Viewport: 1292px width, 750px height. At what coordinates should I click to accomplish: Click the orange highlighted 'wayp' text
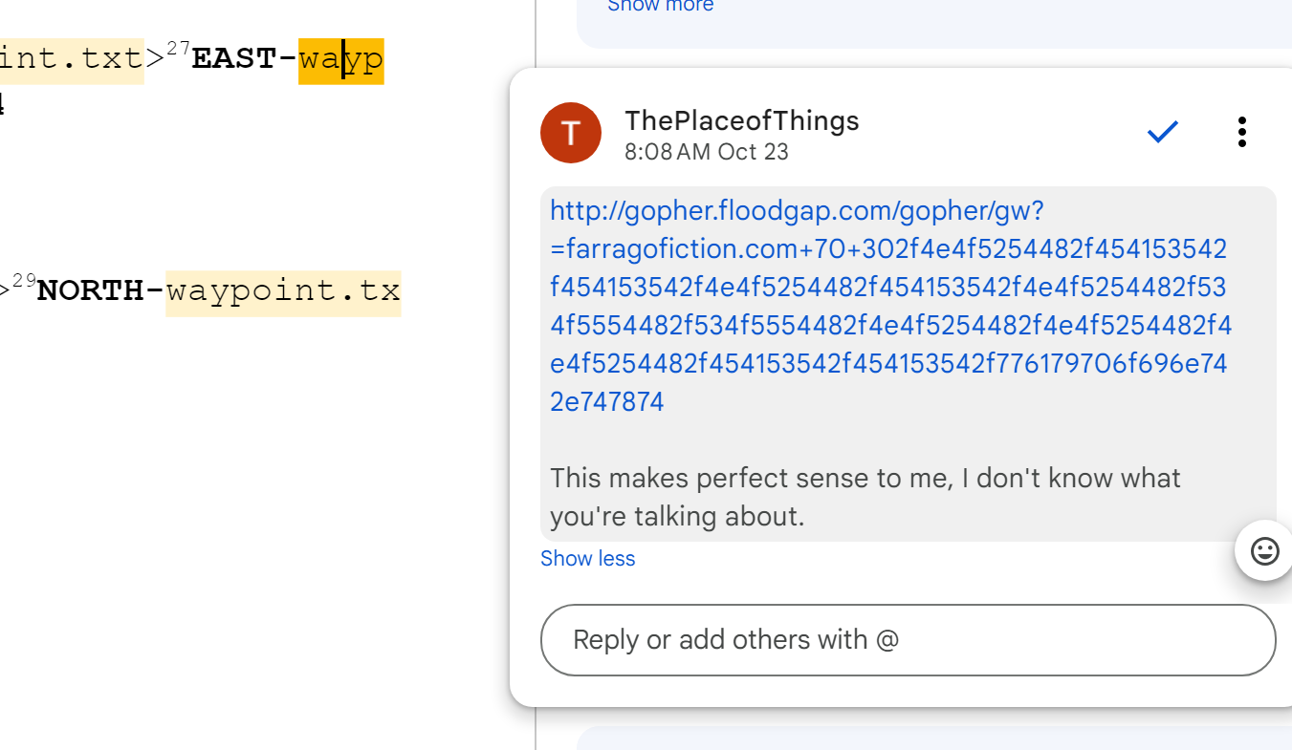click(x=340, y=60)
